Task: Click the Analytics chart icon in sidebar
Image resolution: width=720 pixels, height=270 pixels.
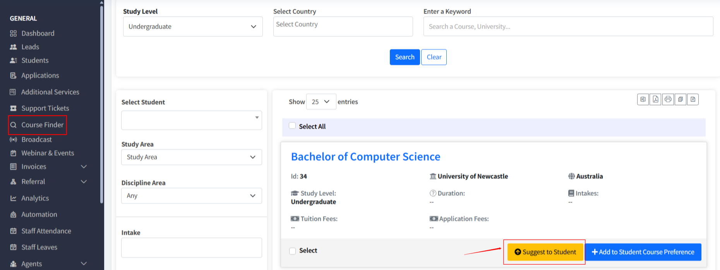Action: (x=14, y=198)
